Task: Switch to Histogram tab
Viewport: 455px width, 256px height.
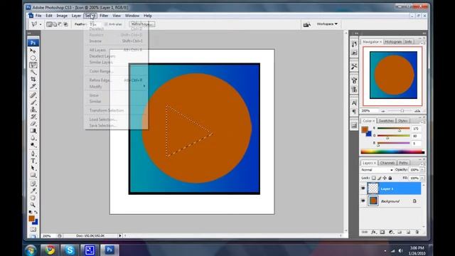Action: [x=393, y=42]
